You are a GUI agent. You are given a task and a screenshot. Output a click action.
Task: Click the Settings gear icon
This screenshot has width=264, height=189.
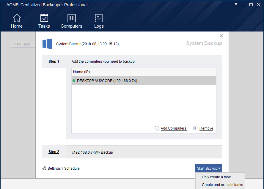[44, 168]
